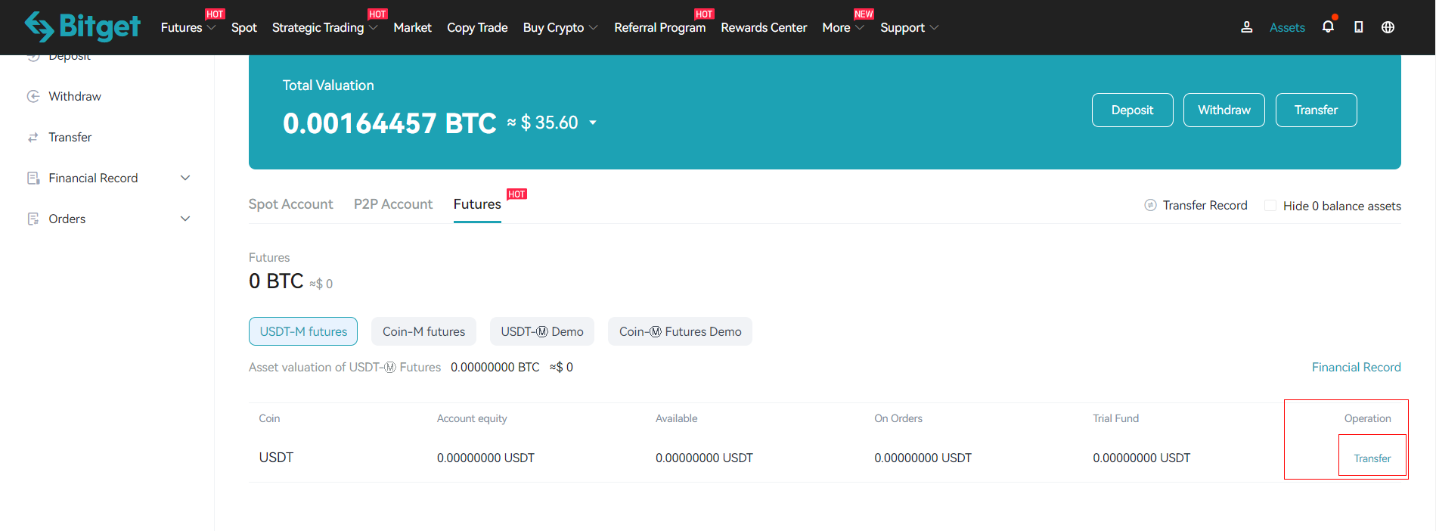Open the user profile icon

(1247, 27)
